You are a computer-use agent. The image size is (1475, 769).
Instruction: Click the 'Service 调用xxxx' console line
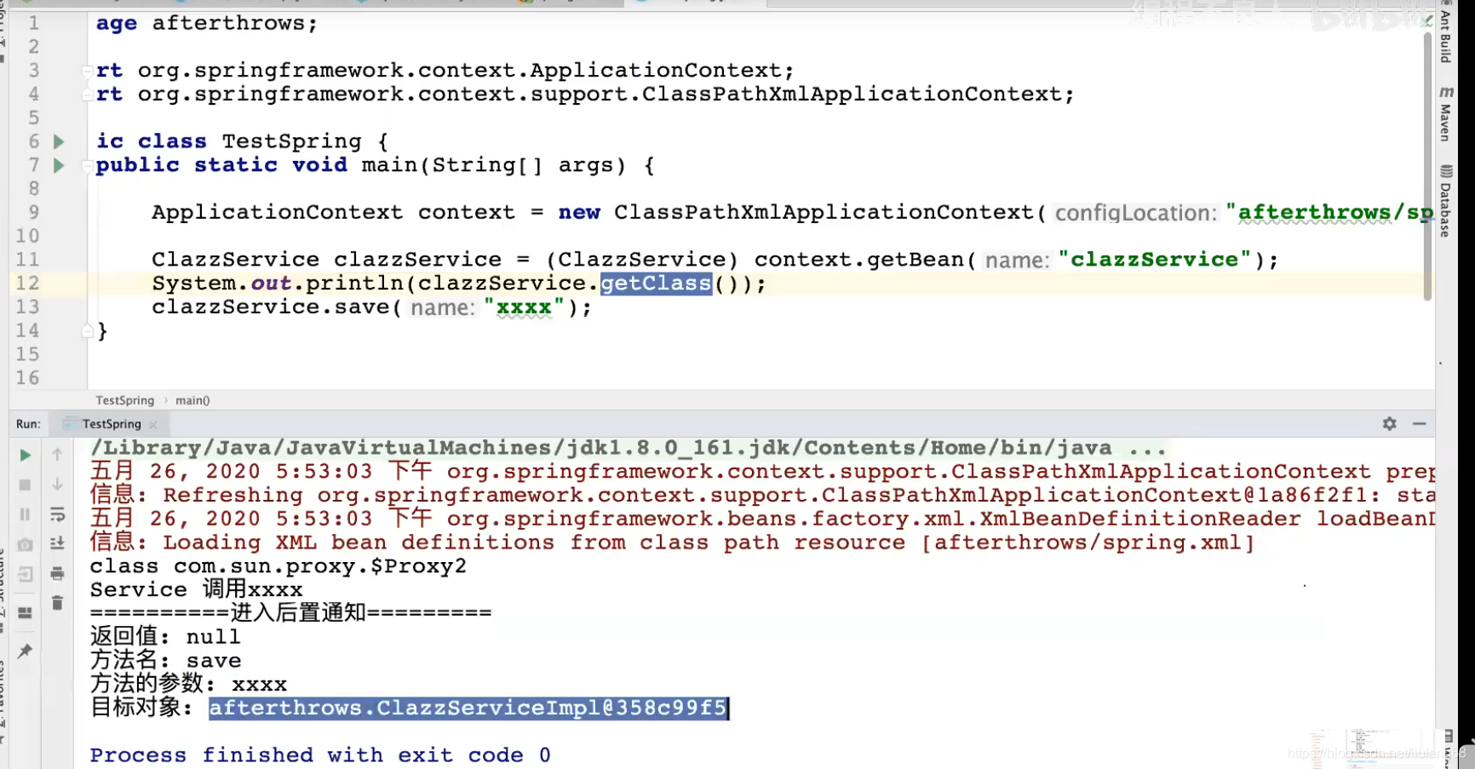click(197, 589)
